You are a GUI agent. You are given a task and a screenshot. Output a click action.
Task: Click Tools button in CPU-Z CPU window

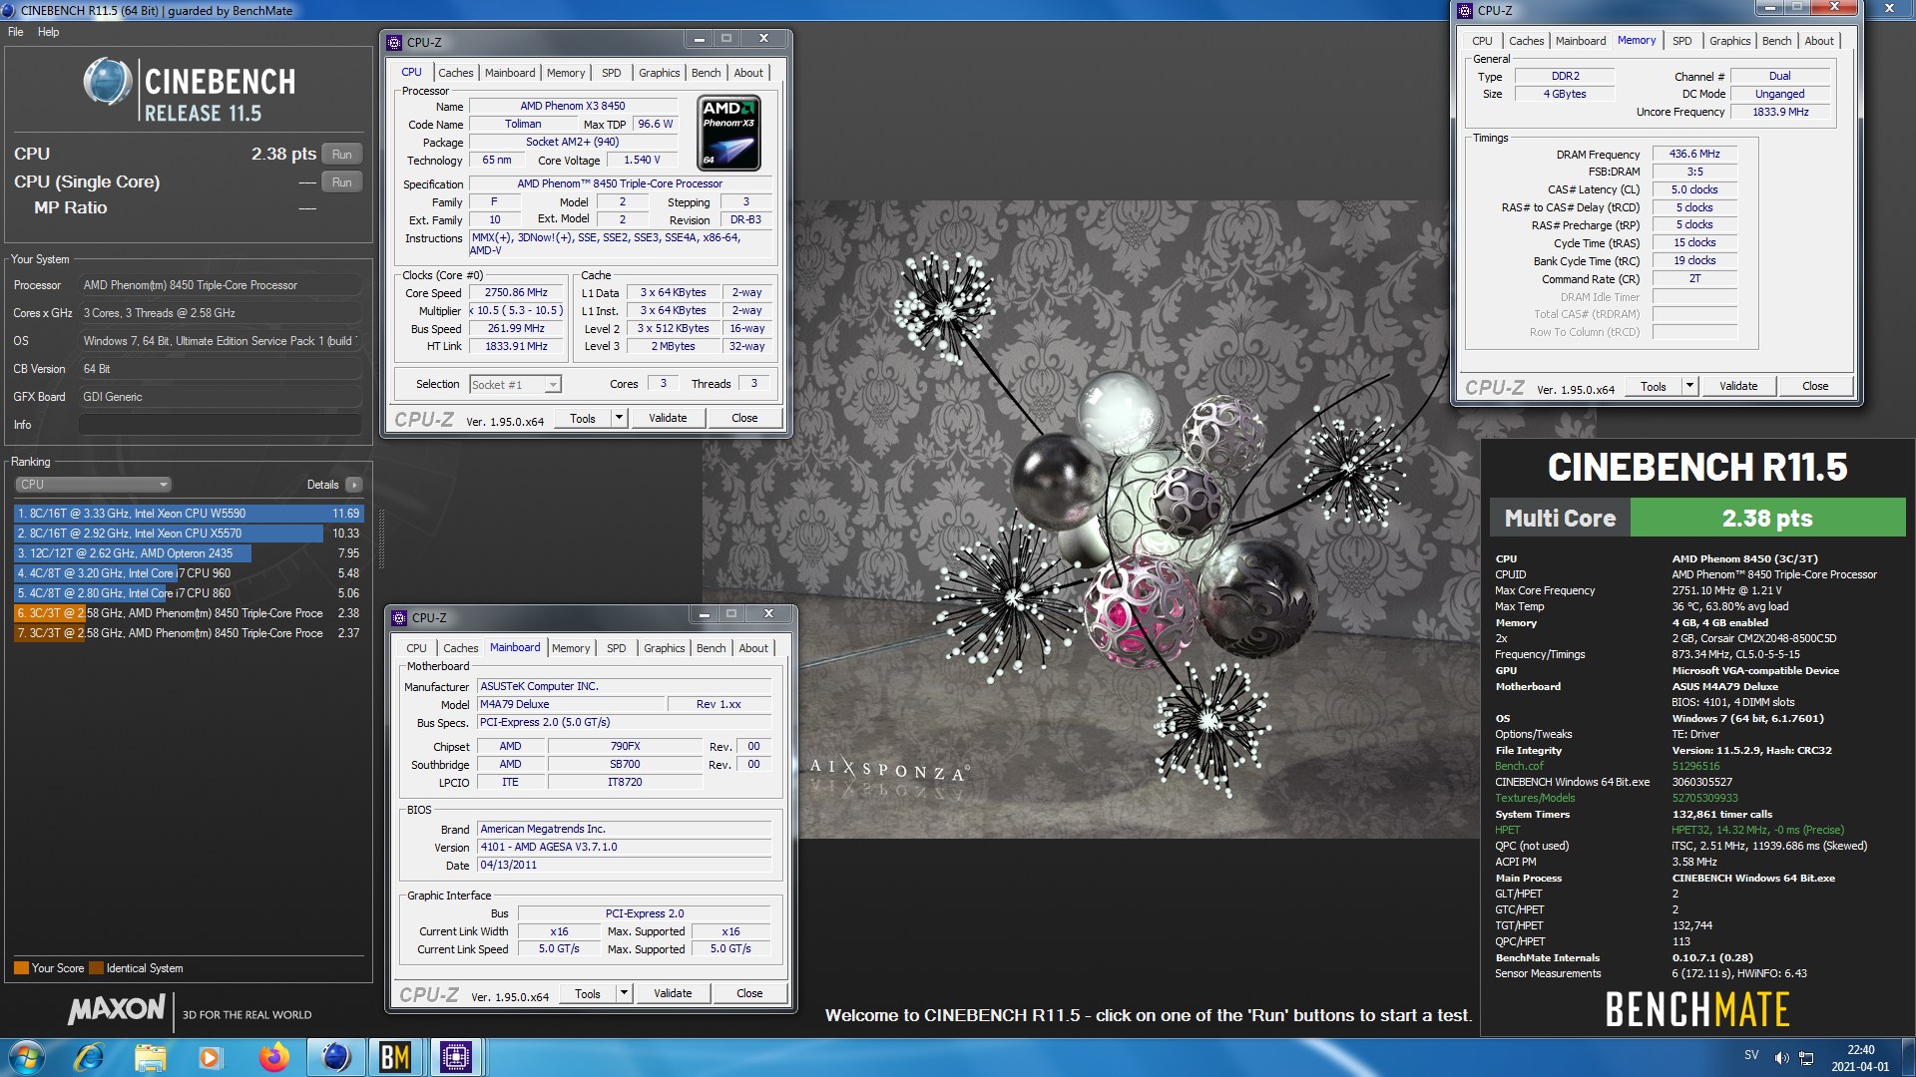[583, 418]
